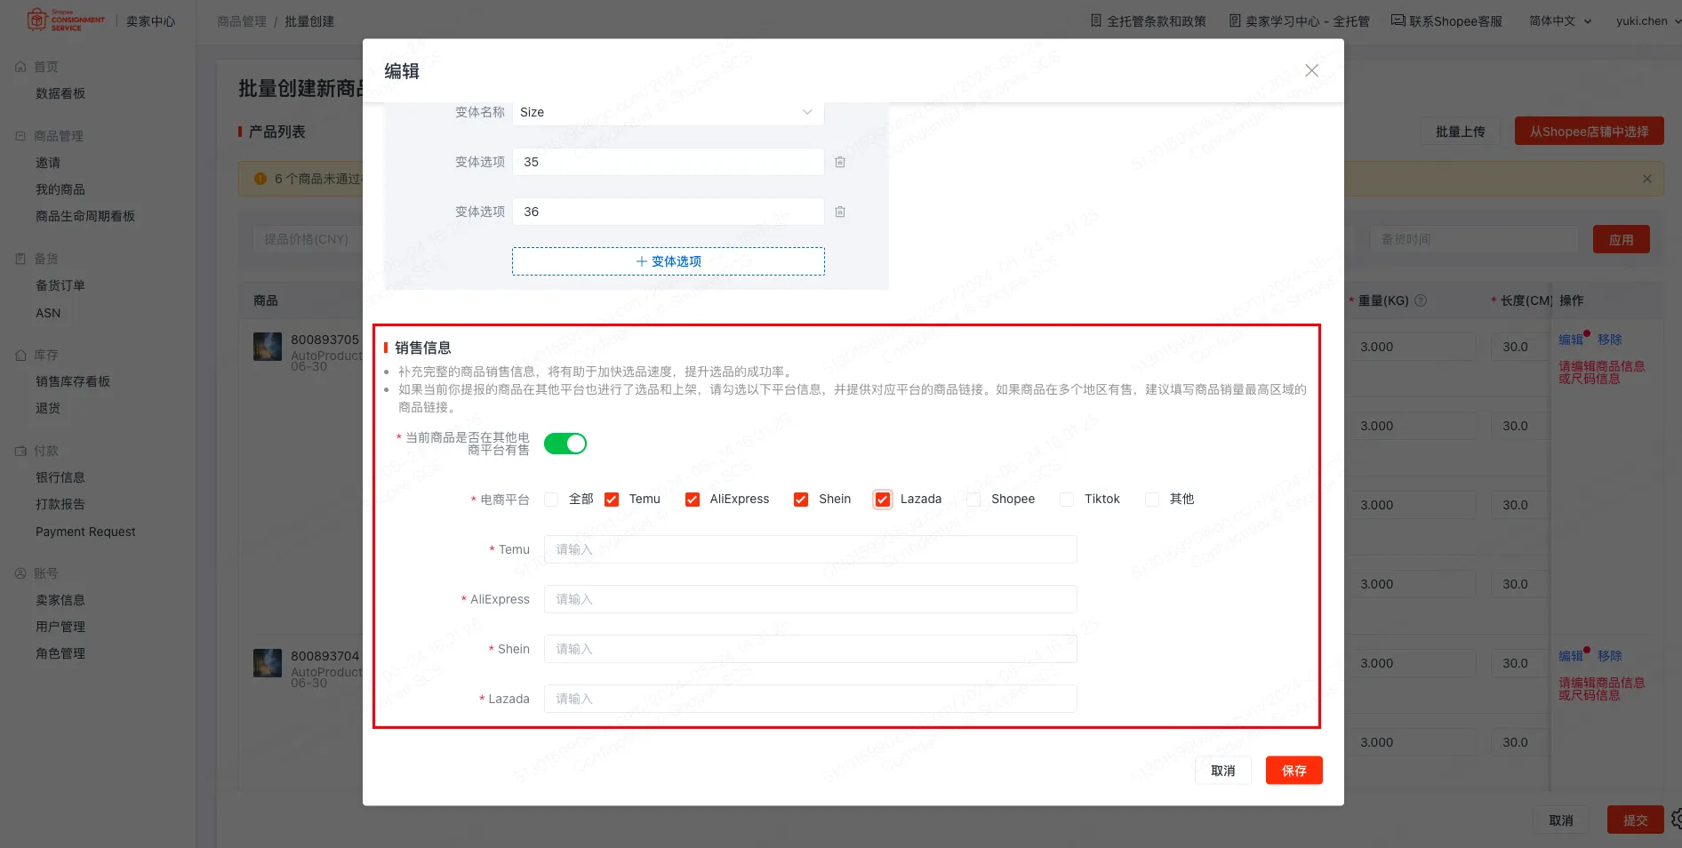
Task: Click the 从Shopee店铺中选择 button
Action: click(1589, 131)
